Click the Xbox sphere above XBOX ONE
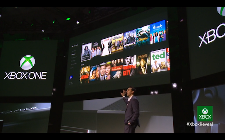225x140 pixels. (27, 62)
